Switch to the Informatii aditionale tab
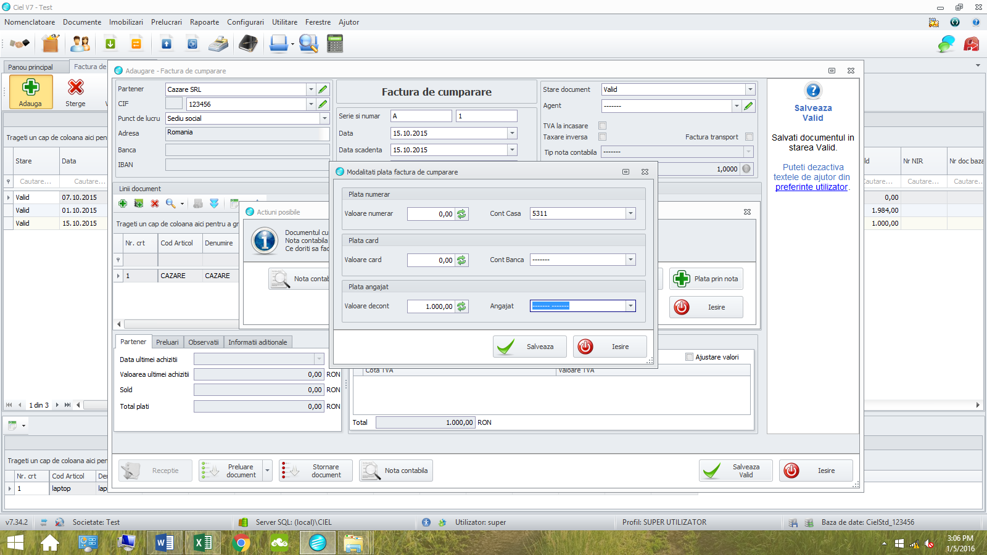This screenshot has height=555, width=987. (258, 342)
